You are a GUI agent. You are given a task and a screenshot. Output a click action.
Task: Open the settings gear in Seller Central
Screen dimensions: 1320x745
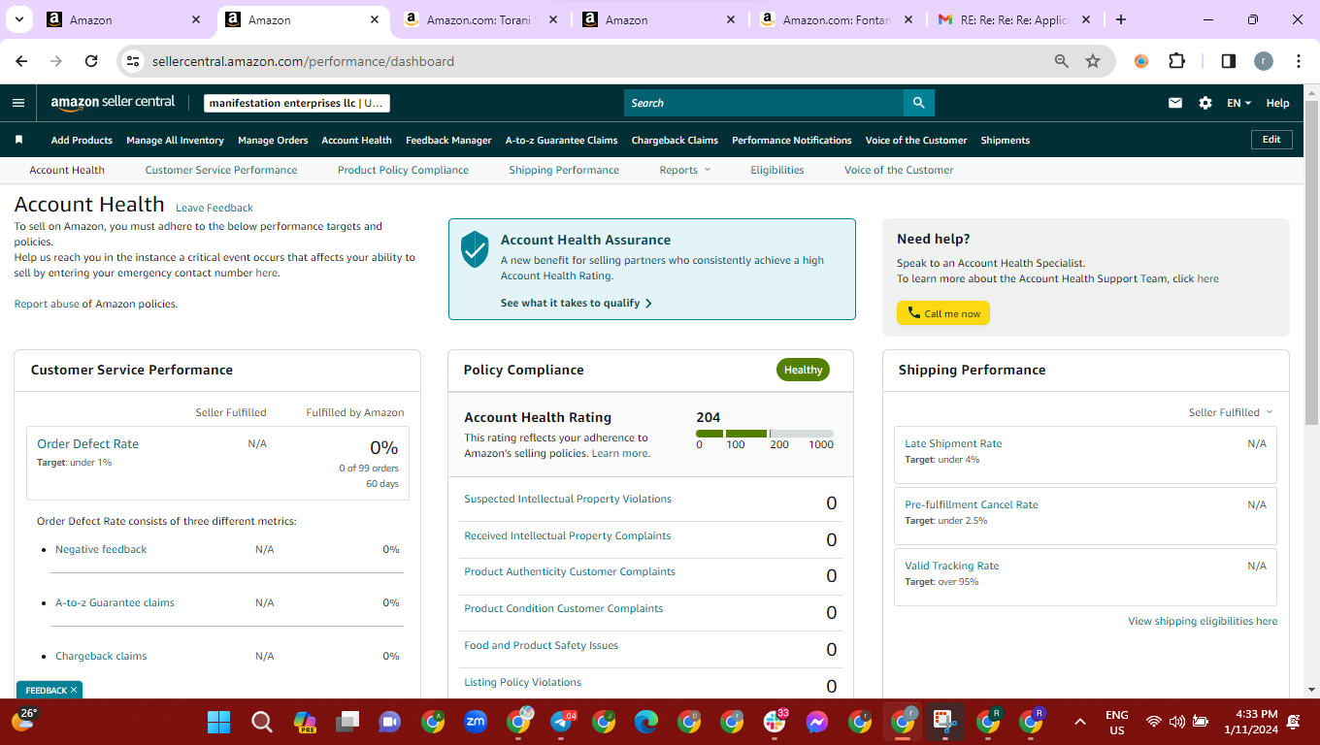1205,103
